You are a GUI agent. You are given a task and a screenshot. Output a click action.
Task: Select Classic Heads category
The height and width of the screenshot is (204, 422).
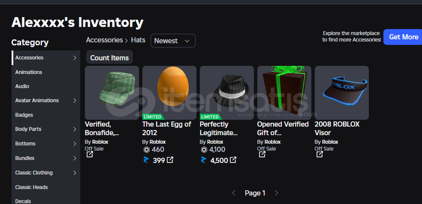click(x=31, y=187)
